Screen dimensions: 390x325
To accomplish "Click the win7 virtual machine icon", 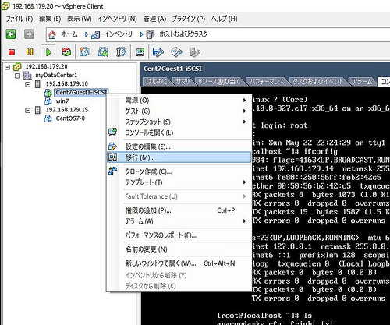I will 48,101.
